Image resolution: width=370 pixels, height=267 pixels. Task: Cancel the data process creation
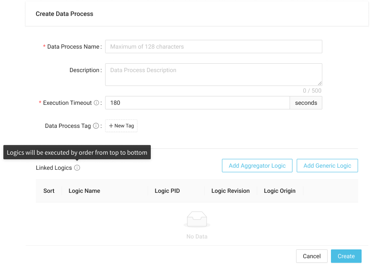pos(312,256)
